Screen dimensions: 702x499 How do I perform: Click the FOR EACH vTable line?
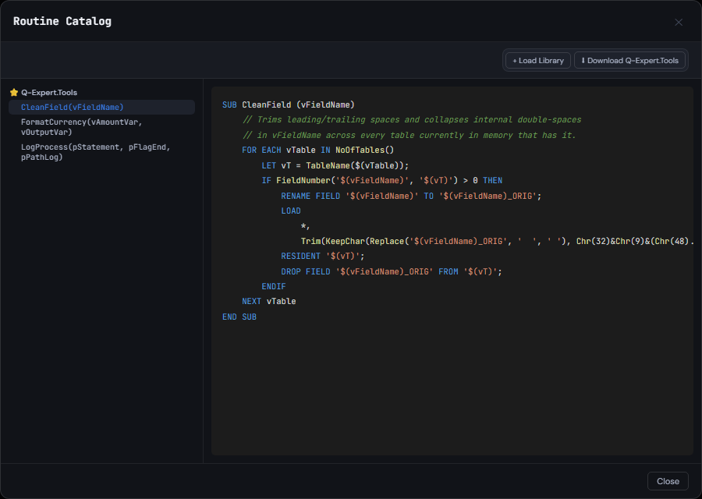[x=318, y=150]
